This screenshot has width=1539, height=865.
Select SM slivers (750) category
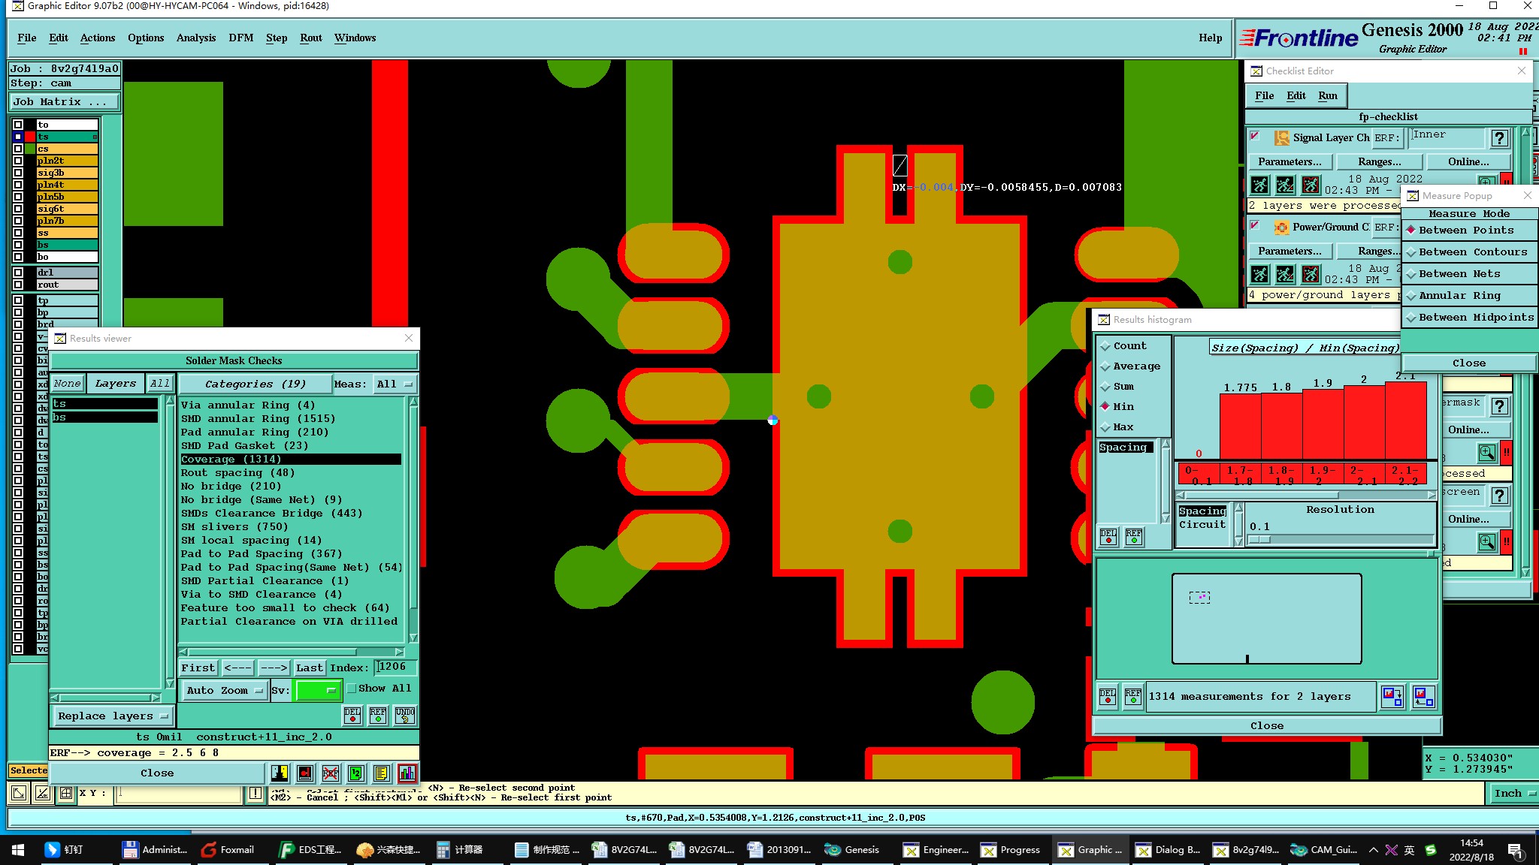[234, 526]
